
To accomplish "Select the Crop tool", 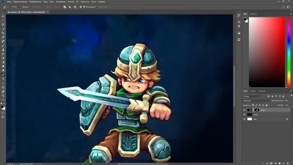I will click(x=3, y=33).
